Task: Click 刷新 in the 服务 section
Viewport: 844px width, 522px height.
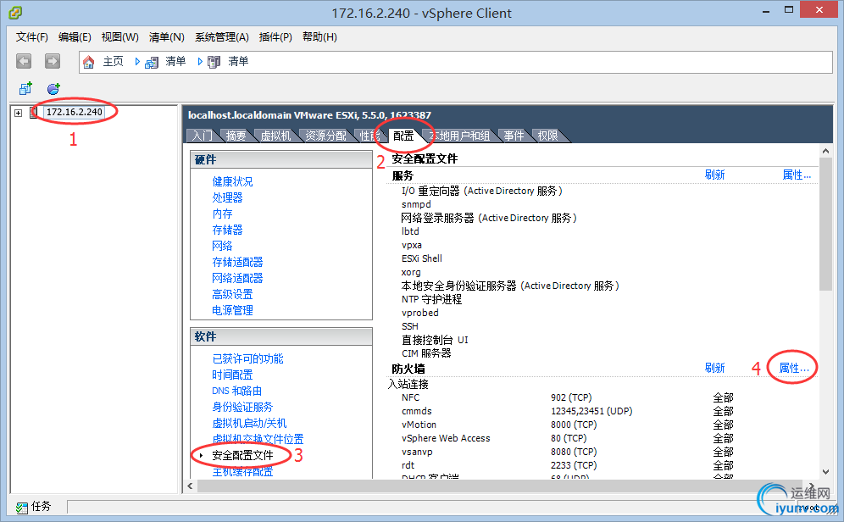Action: pyautogui.click(x=715, y=175)
